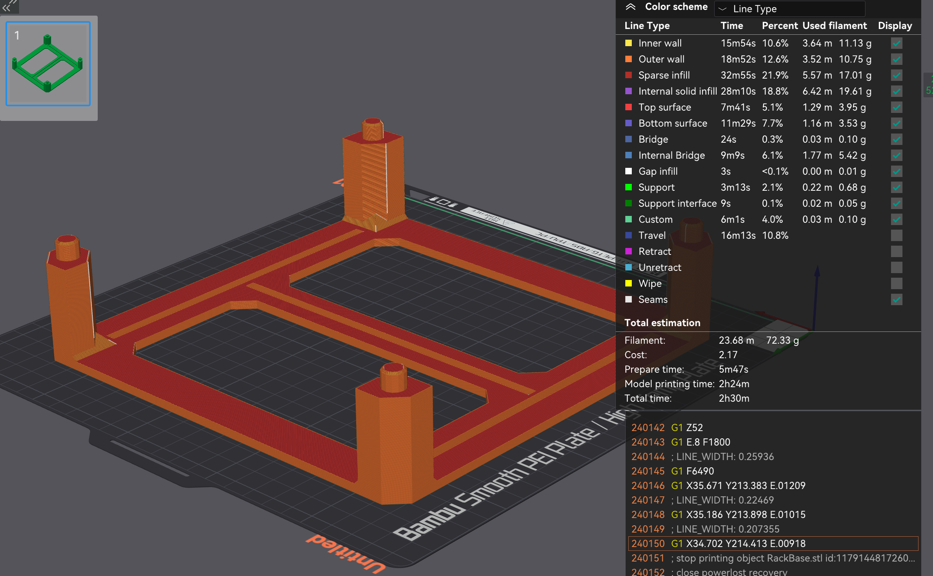Select G-code line 240150
The height and width of the screenshot is (576, 933).
773,543
